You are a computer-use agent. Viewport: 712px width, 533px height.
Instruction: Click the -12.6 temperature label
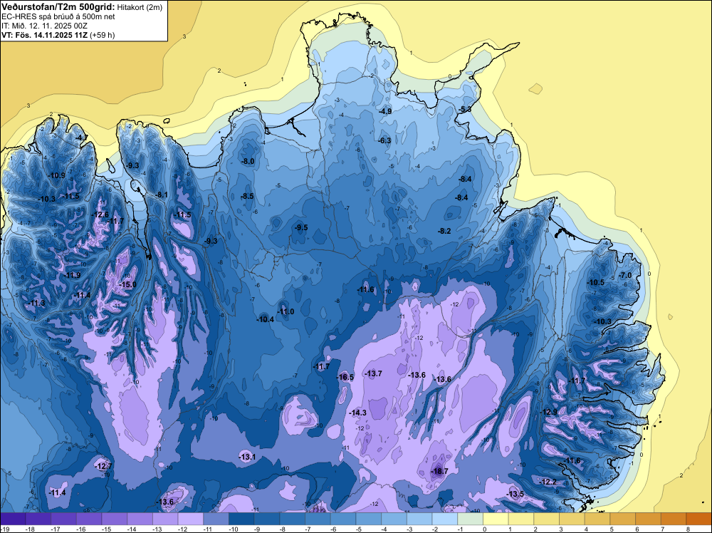pyautogui.click(x=100, y=214)
